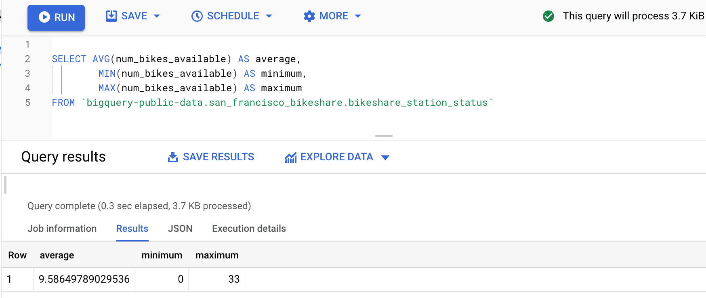This screenshot has height=298, width=706.
Task: Click the editor-results pane resize handle
Action: 383,136
